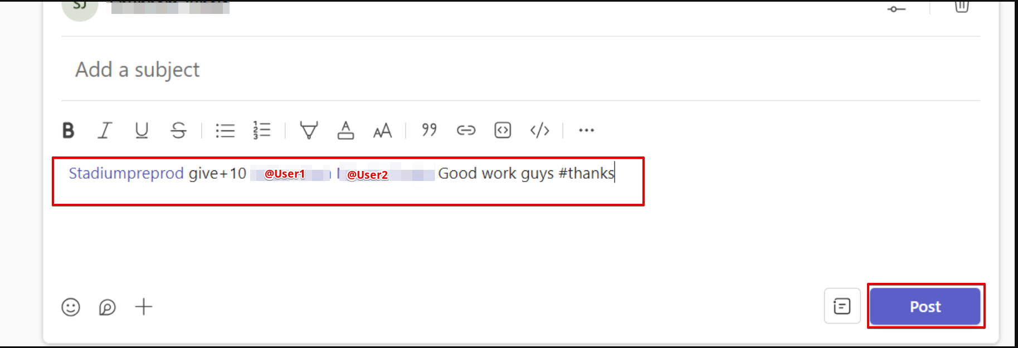The width and height of the screenshot is (1018, 348).
Task: Open the emoji picker
Action: coord(71,307)
